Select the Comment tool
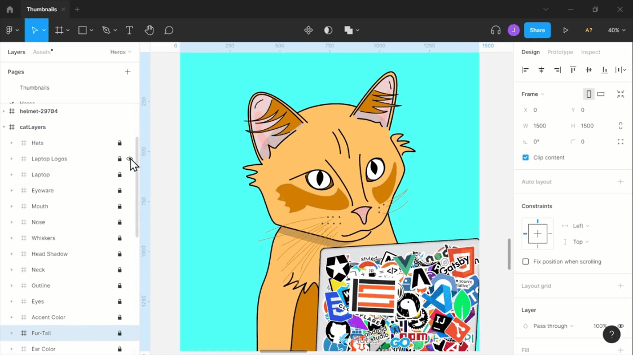This screenshot has width=633, height=355. (x=169, y=30)
